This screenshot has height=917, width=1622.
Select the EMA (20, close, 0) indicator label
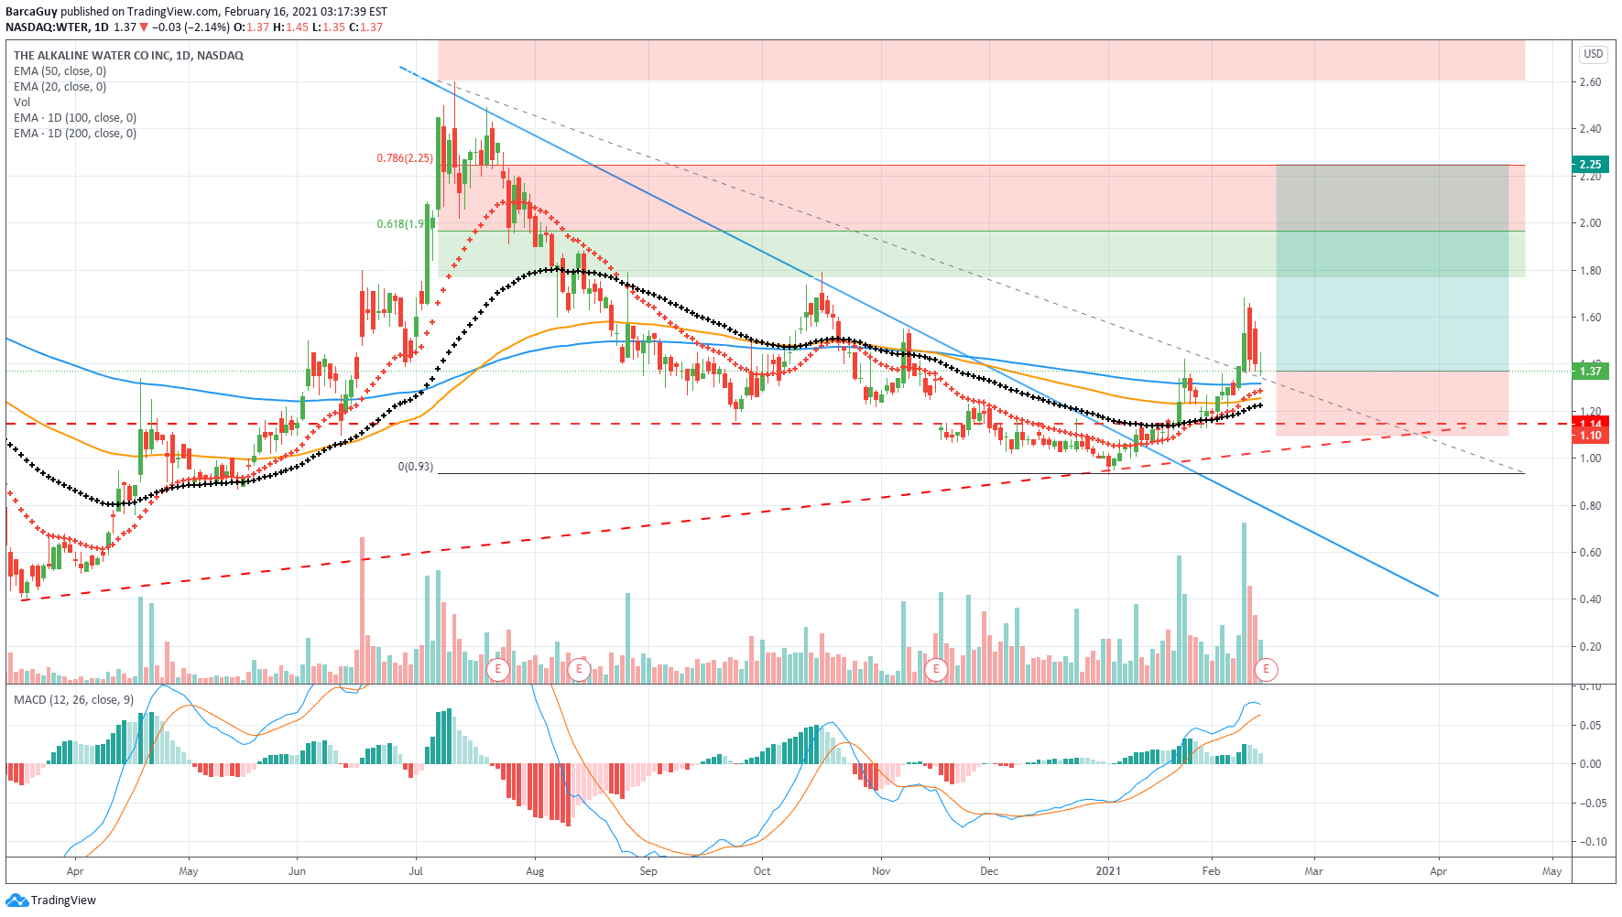[x=60, y=87]
